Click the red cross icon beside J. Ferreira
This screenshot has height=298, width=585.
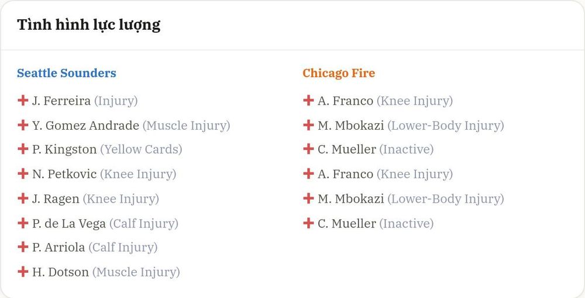[23, 100]
